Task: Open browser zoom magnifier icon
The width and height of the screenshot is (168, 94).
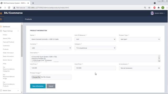Action: pos(145,8)
